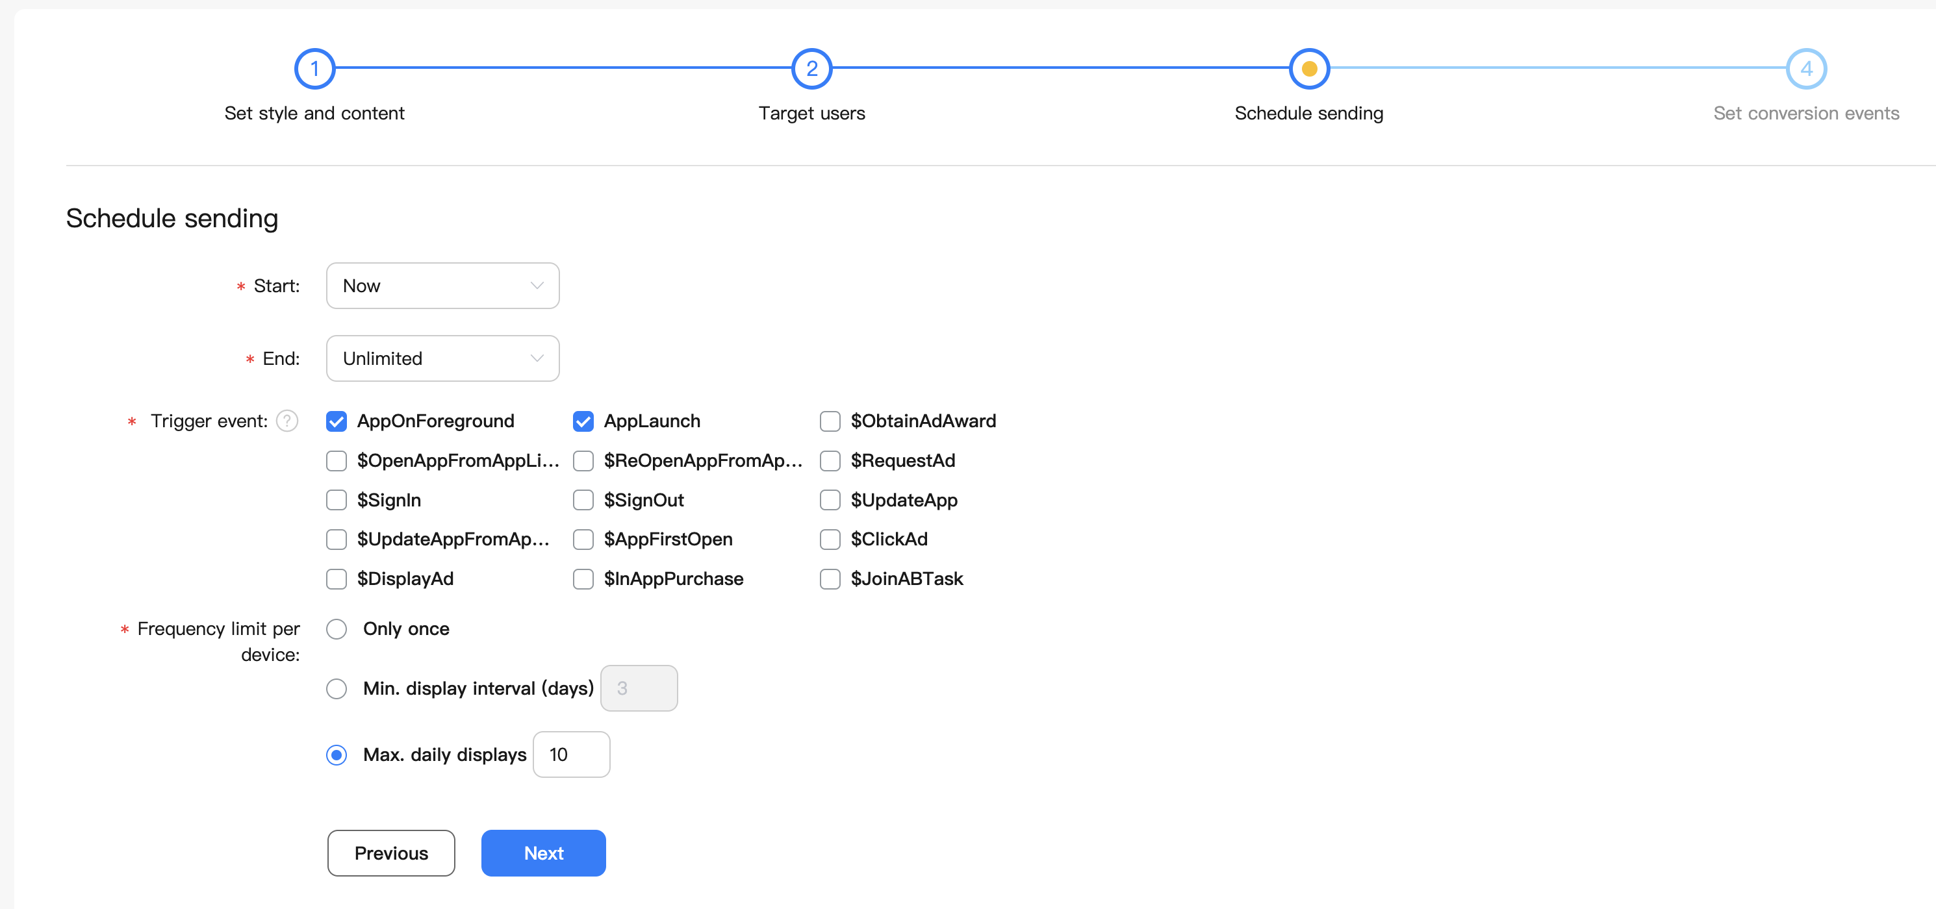
Task: Select the $JoinABTask checkbox
Action: coord(830,579)
